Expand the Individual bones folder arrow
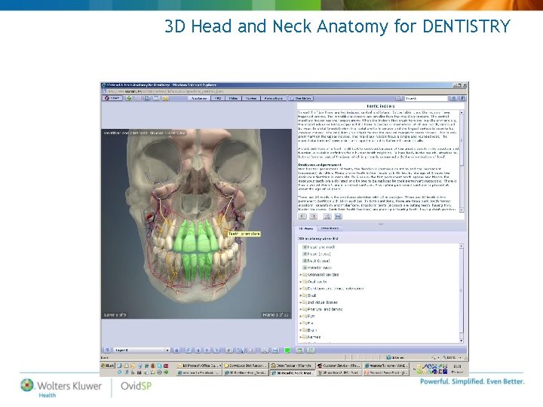Viewport: 543px width, 407px height. point(300,302)
